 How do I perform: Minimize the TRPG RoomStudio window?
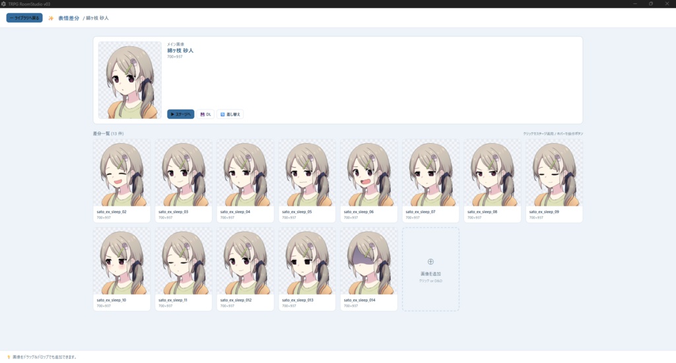coord(635,4)
